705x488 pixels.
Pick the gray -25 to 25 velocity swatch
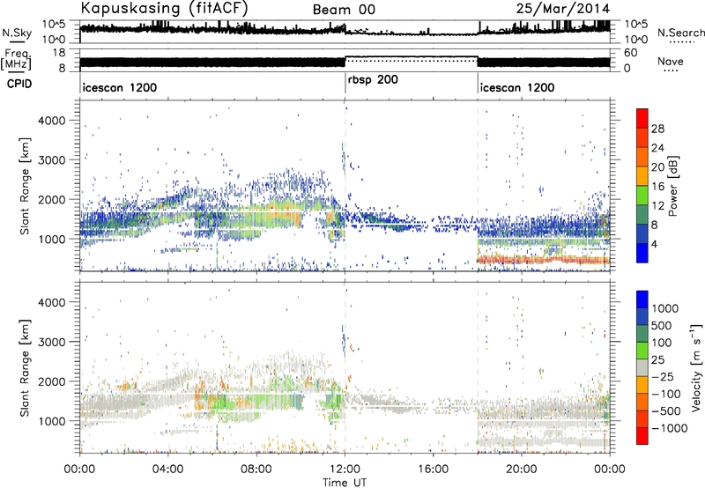[x=642, y=368]
